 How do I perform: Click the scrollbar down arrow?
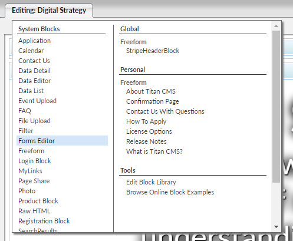click(276, 227)
